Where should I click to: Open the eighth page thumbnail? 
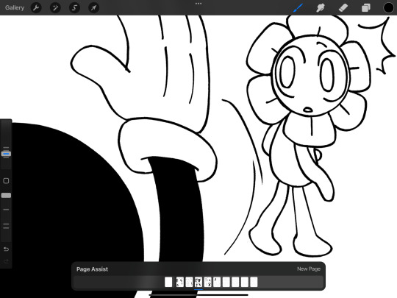coord(235,282)
